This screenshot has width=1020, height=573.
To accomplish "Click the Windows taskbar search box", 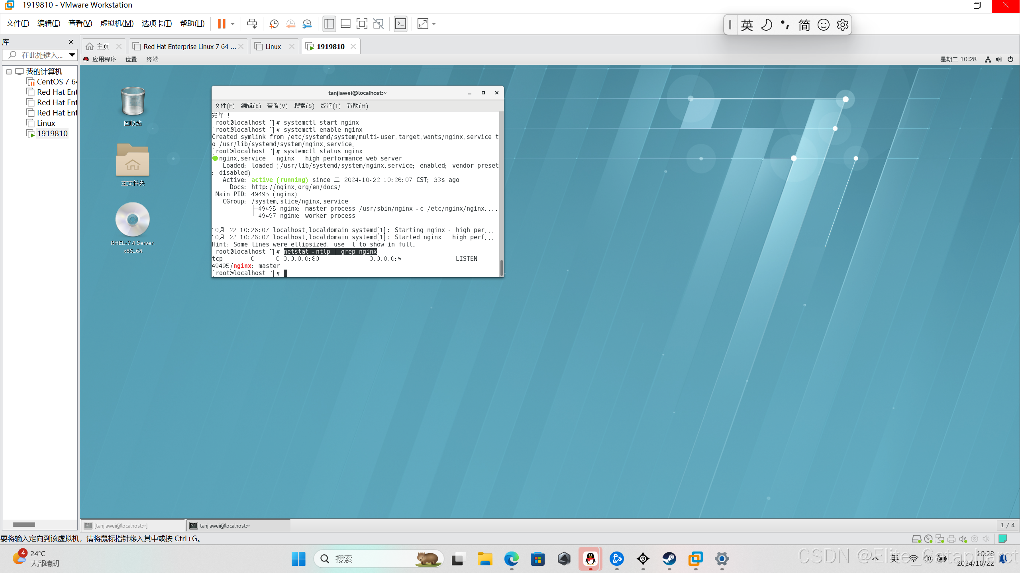I will [379, 559].
